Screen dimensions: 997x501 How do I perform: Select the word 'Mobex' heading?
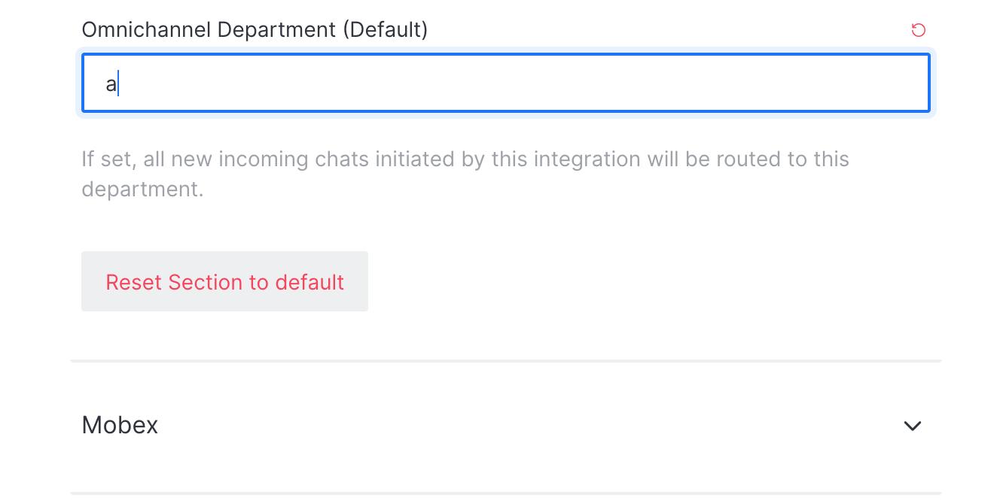[120, 426]
